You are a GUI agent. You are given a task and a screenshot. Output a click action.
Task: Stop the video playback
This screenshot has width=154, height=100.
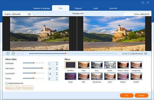coord(13,54)
